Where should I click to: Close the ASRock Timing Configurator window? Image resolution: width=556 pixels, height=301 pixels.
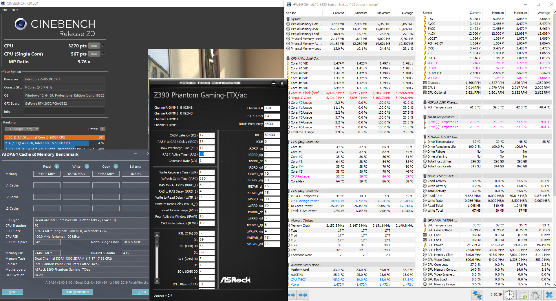point(282,84)
